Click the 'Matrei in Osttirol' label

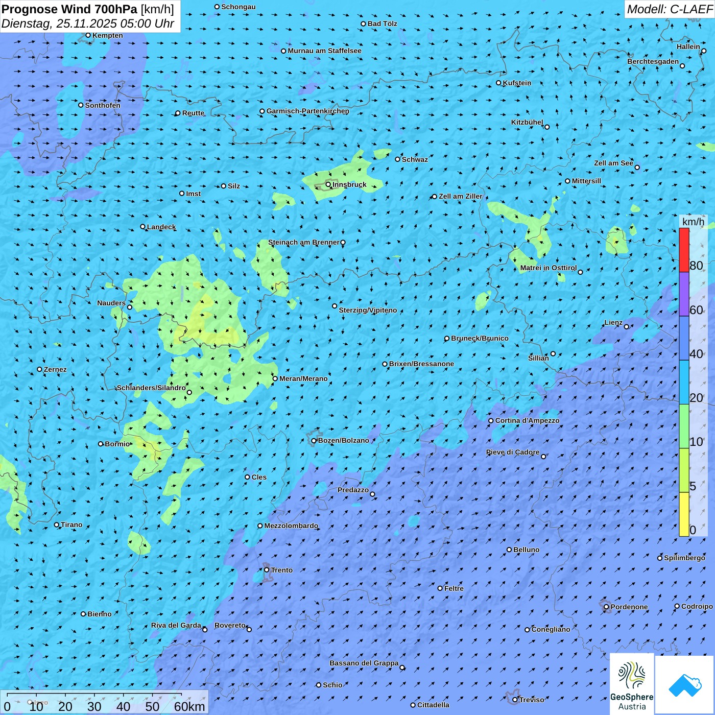pyautogui.click(x=549, y=268)
